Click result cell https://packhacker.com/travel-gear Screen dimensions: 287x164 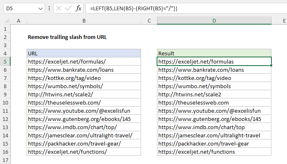click(x=214, y=143)
